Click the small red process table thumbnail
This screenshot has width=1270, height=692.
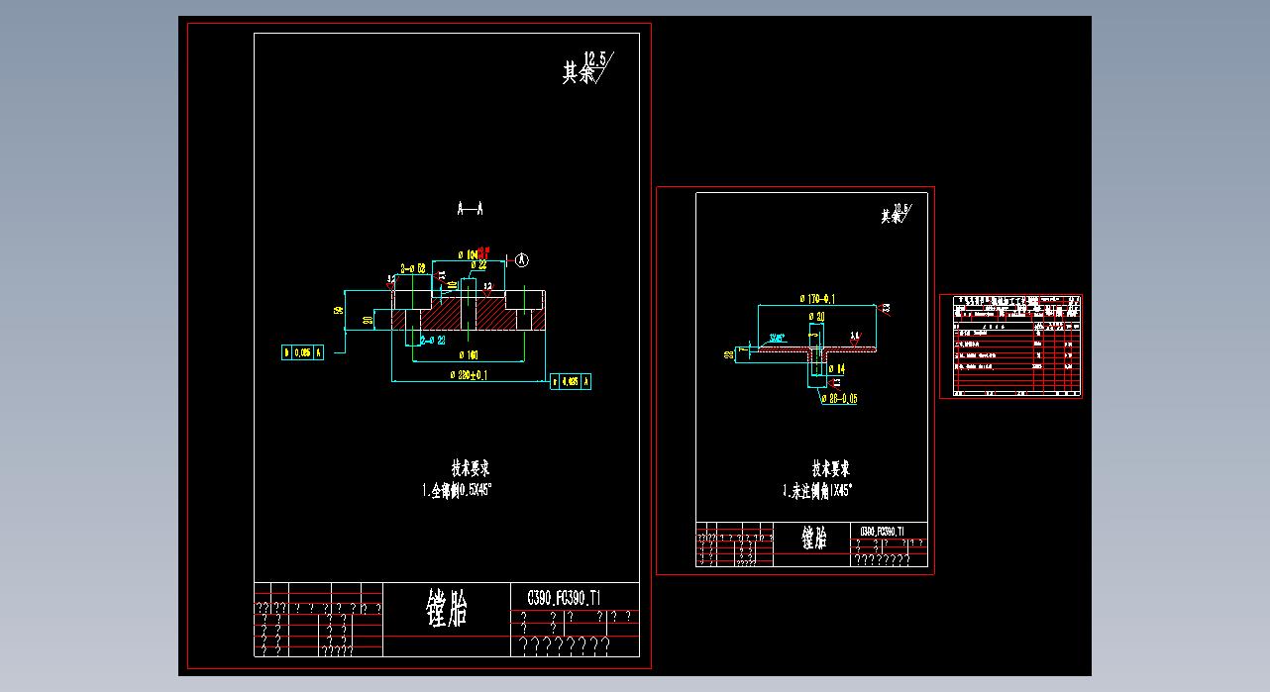point(1010,346)
